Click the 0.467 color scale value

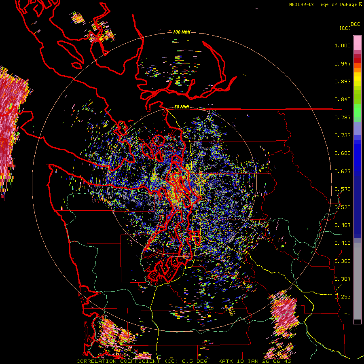(343, 225)
